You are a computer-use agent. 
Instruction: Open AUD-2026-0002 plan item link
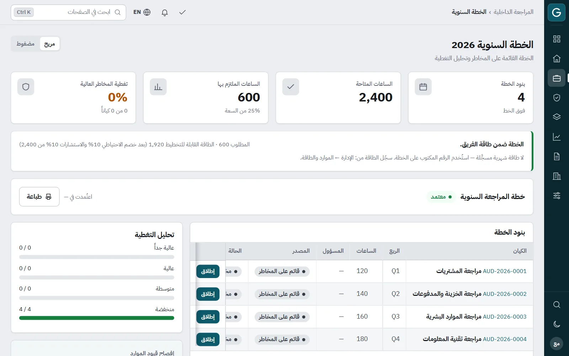coord(469,294)
